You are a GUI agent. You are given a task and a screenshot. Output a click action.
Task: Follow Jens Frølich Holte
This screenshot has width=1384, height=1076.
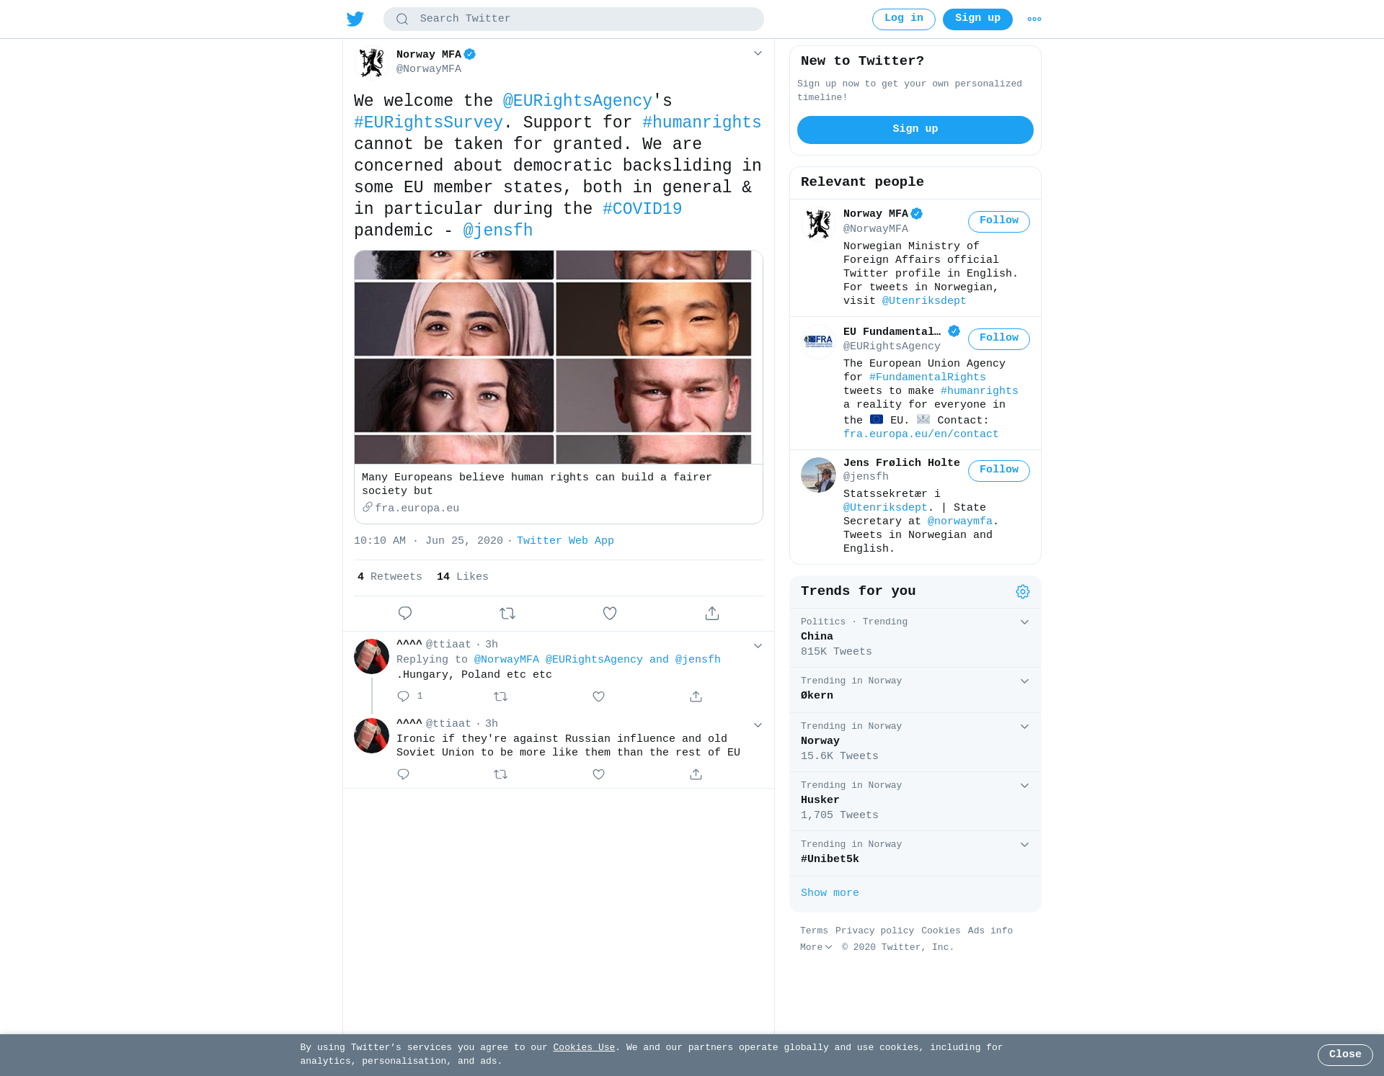point(998,470)
